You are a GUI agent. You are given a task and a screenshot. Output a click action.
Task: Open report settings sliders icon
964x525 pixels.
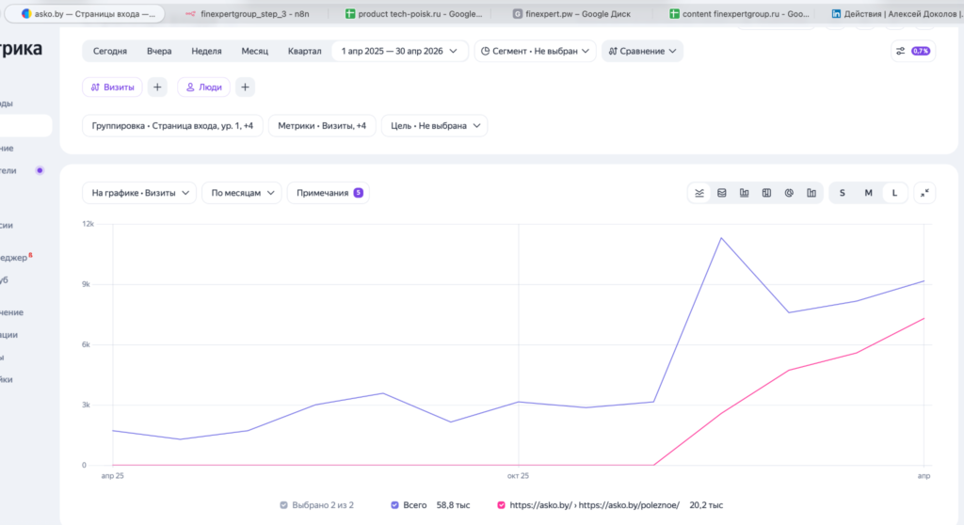click(x=901, y=51)
